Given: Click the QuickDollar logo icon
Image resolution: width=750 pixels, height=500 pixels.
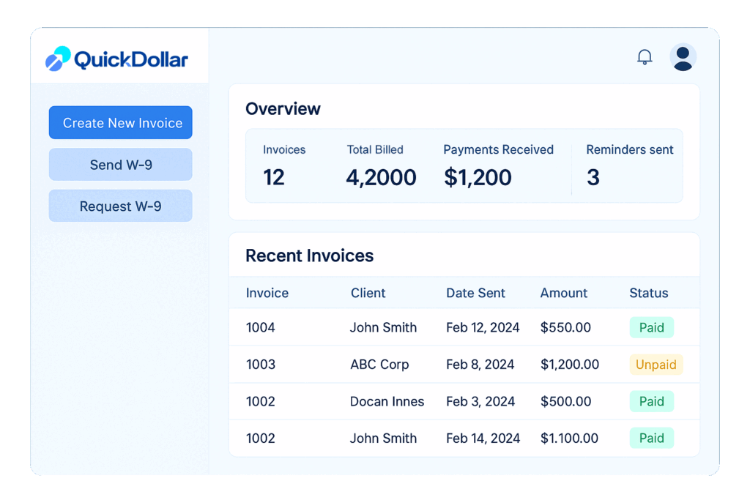Looking at the screenshot, I should pyautogui.click(x=58, y=59).
